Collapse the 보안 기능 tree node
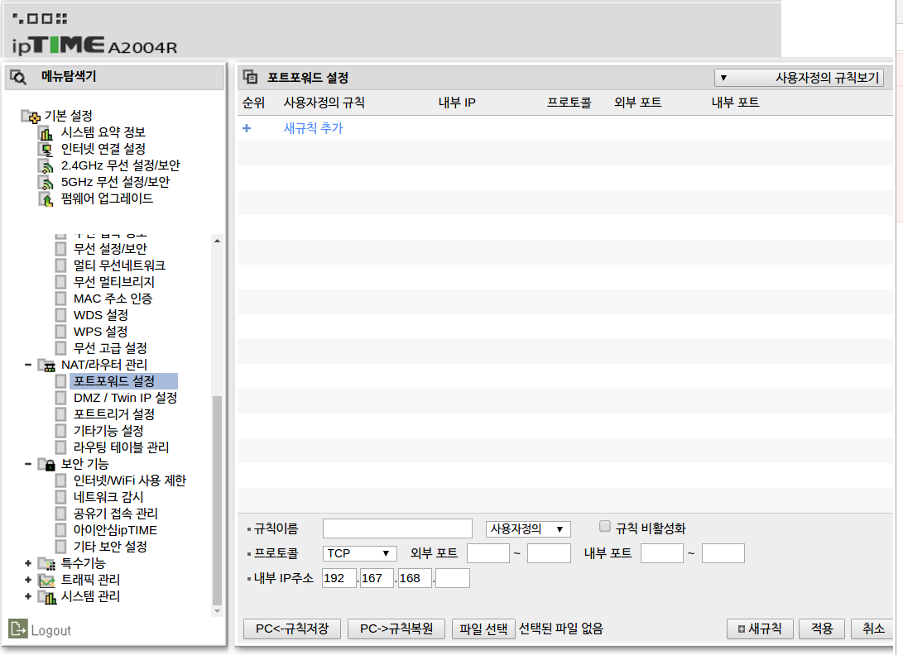Screen dimensions: 903x655 click(x=27, y=464)
